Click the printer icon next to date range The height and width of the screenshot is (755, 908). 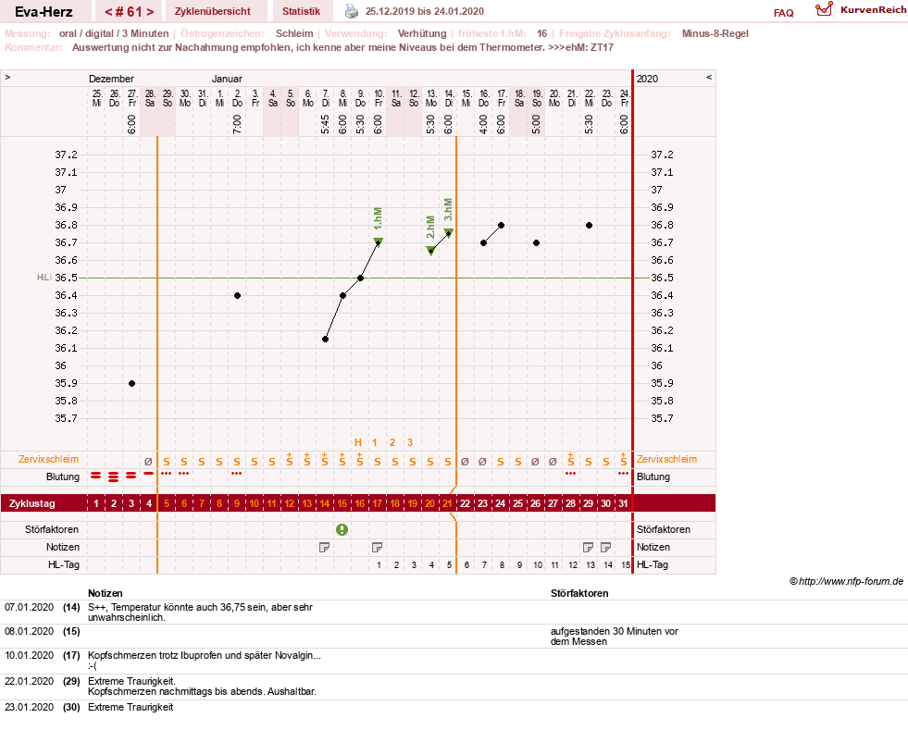point(352,11)
